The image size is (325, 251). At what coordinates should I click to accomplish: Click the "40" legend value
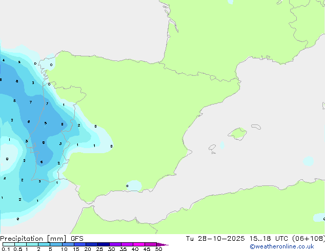[x=135, y=249]
